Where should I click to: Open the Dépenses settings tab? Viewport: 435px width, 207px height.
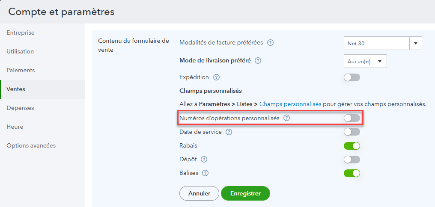point(20,108)
